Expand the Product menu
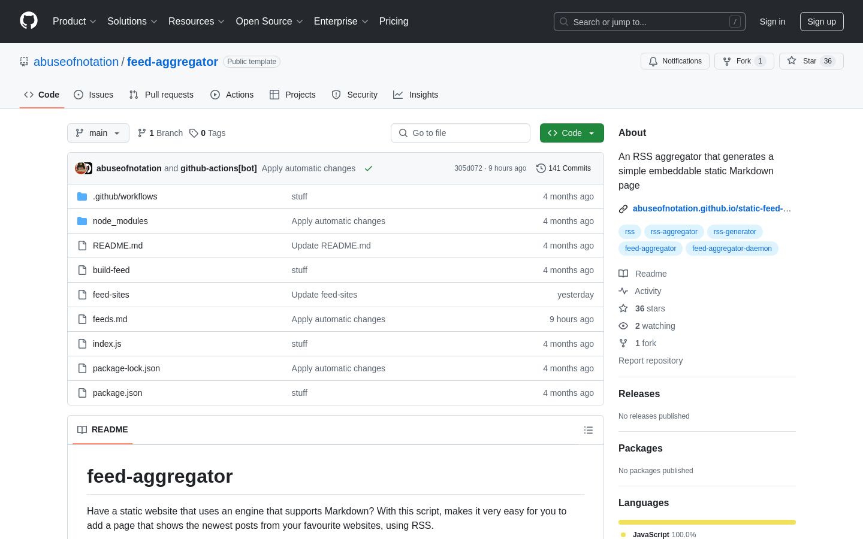The width and height of the screenshot is (863, 539). tap(74, 22)
